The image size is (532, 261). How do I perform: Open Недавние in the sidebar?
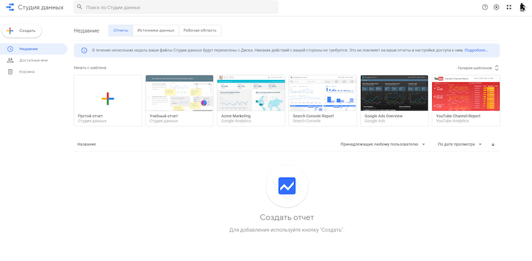[x=34, y=49]
